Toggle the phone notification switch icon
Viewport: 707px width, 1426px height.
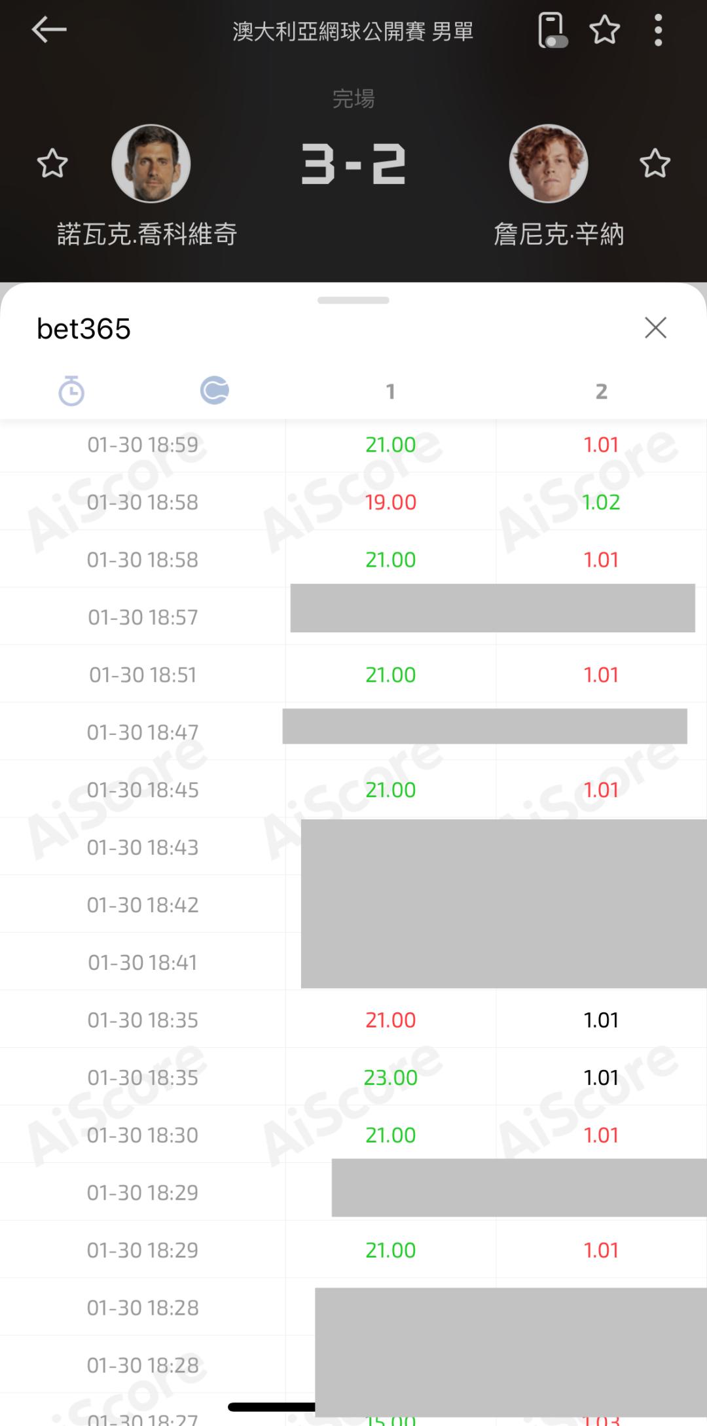552,30
